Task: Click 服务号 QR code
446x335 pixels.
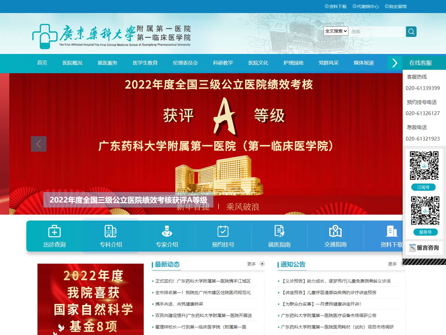Action: pos(425,211)
